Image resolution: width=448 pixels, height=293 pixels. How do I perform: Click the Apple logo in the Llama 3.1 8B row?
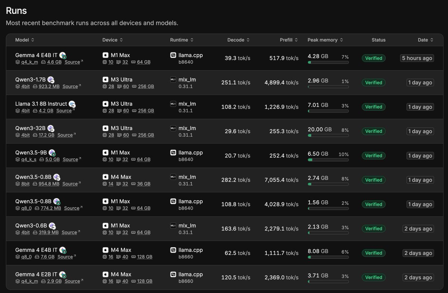[105, 104]
